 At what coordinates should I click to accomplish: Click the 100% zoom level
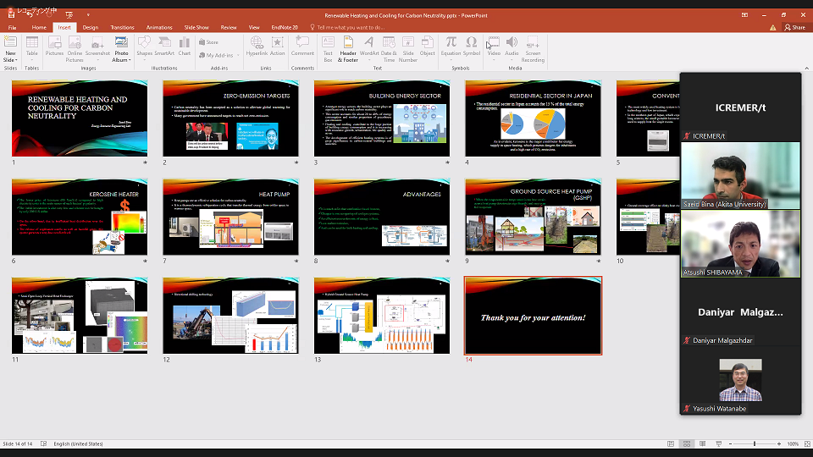(x=793, y=444)
